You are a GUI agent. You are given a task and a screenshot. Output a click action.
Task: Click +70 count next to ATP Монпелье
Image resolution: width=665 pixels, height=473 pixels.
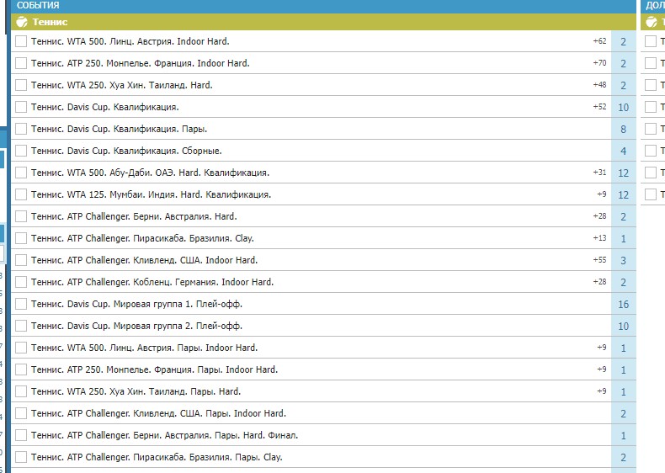[x=599, y=63]
